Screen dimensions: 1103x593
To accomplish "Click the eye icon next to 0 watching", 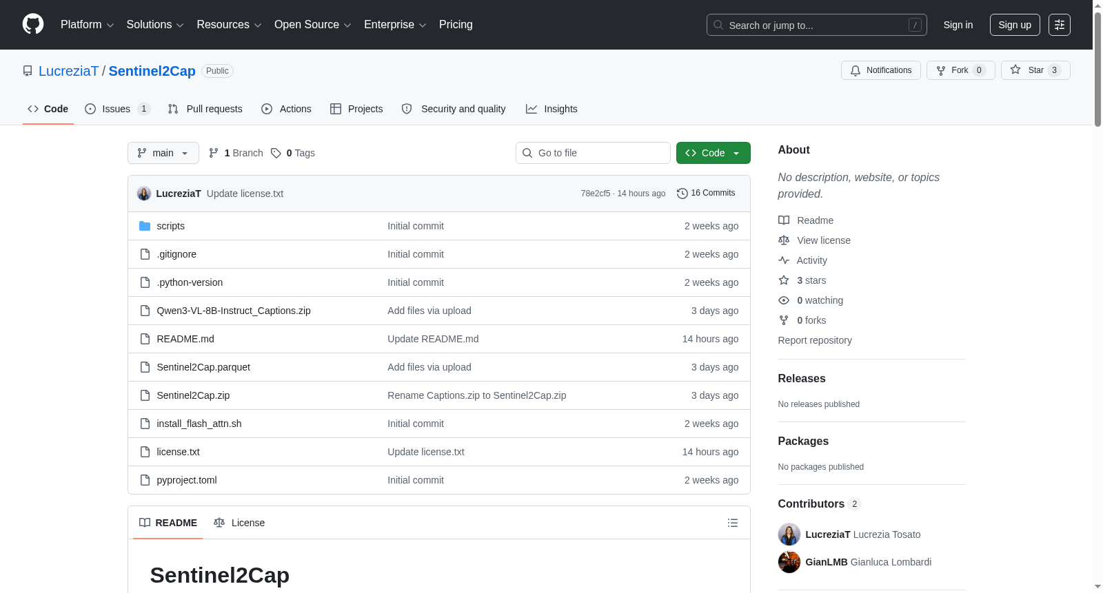I will click(784, 300).
